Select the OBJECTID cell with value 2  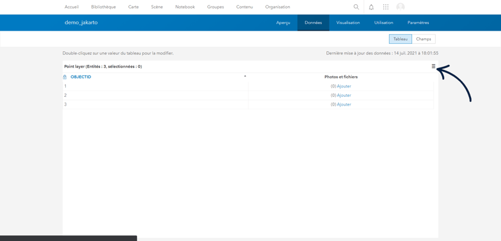155,95
